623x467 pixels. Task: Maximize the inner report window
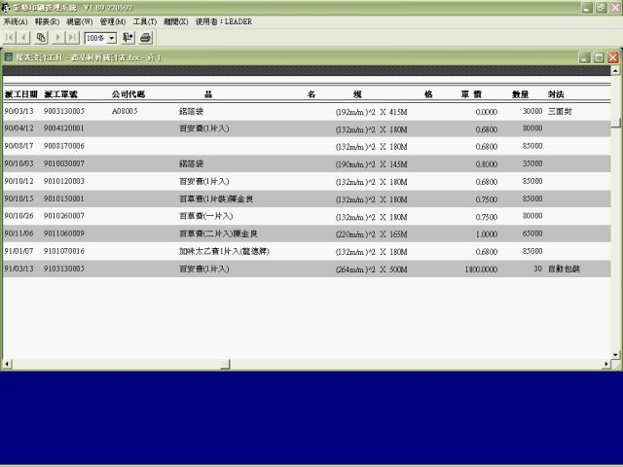597,57
